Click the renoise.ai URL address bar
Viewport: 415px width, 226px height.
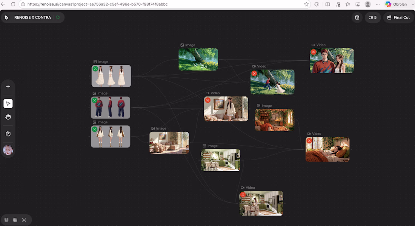pos(97,4)
